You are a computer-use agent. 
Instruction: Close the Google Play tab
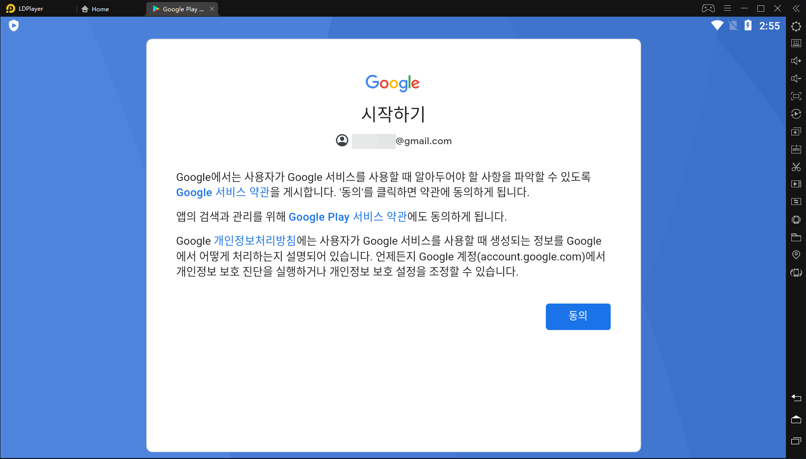coord(212,9)
